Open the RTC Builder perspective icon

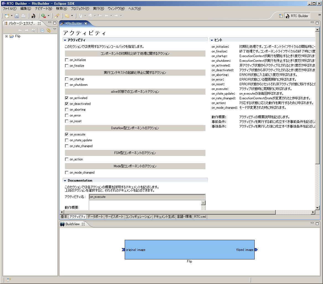tap(288, 16)
